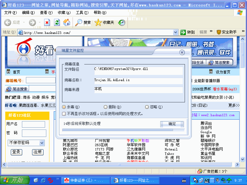Image resolution: width=247 pixels, height=185 pixels.
Task: Click the 注册 register button
Action: point(38,152)
